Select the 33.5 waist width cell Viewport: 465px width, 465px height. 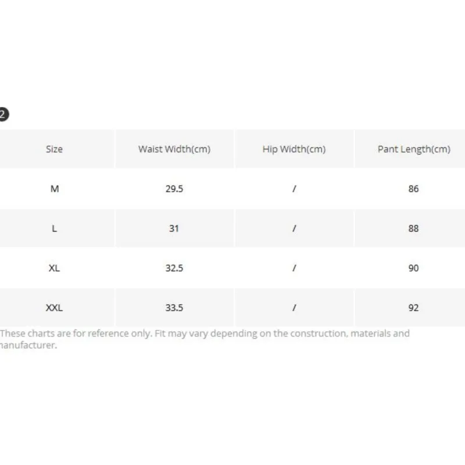pyautogui.click(x=174, y=307)
